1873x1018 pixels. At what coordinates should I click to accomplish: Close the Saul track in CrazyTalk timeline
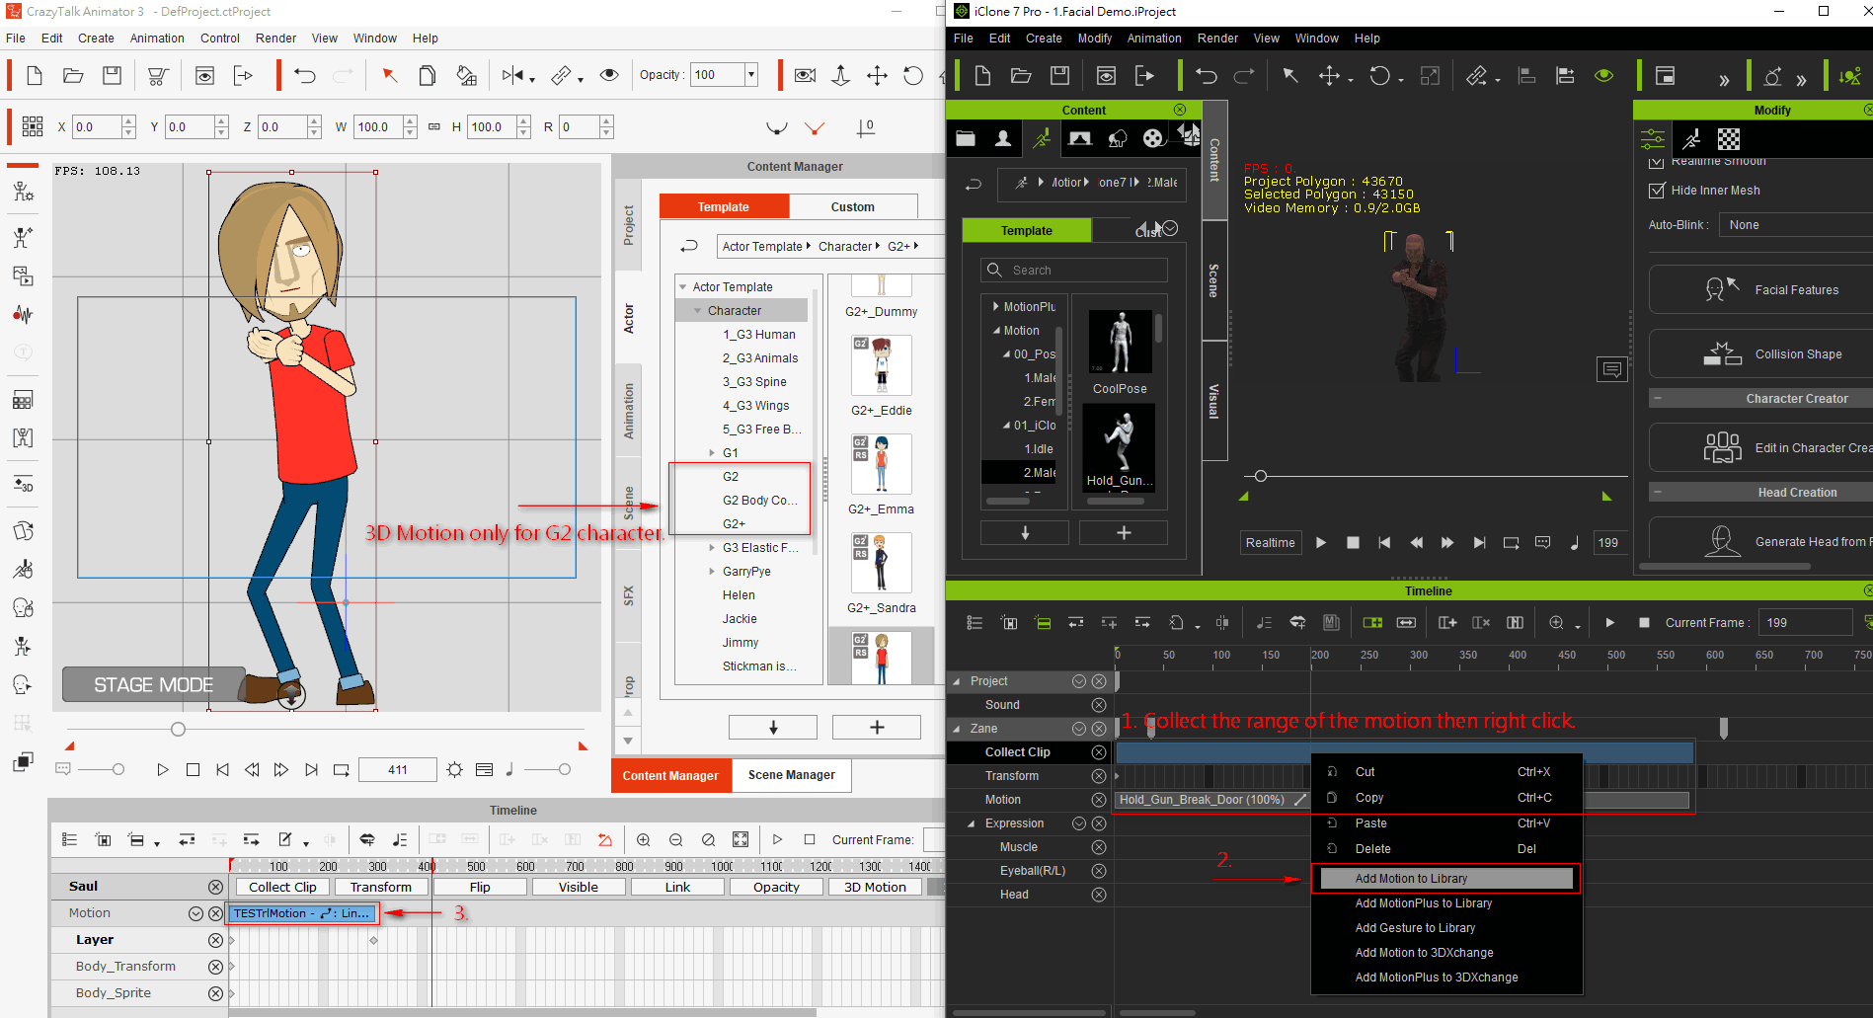tap(215, 887)
